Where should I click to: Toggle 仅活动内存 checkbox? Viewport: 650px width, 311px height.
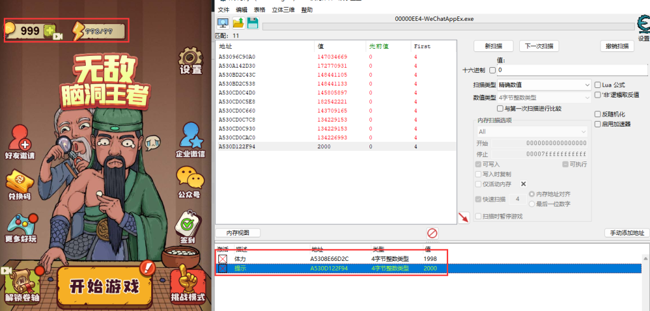(479, 184)
